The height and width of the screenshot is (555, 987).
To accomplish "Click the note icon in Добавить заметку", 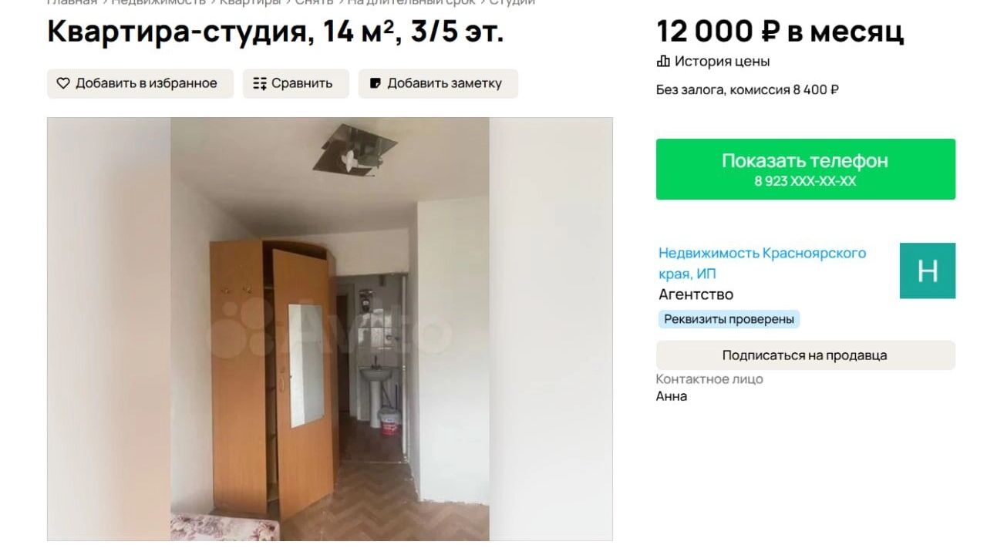I will (x=376, y=83).
